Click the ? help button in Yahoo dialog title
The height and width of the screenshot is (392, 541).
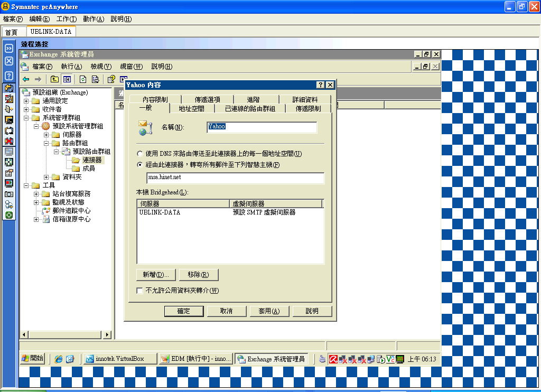(321, 85)
